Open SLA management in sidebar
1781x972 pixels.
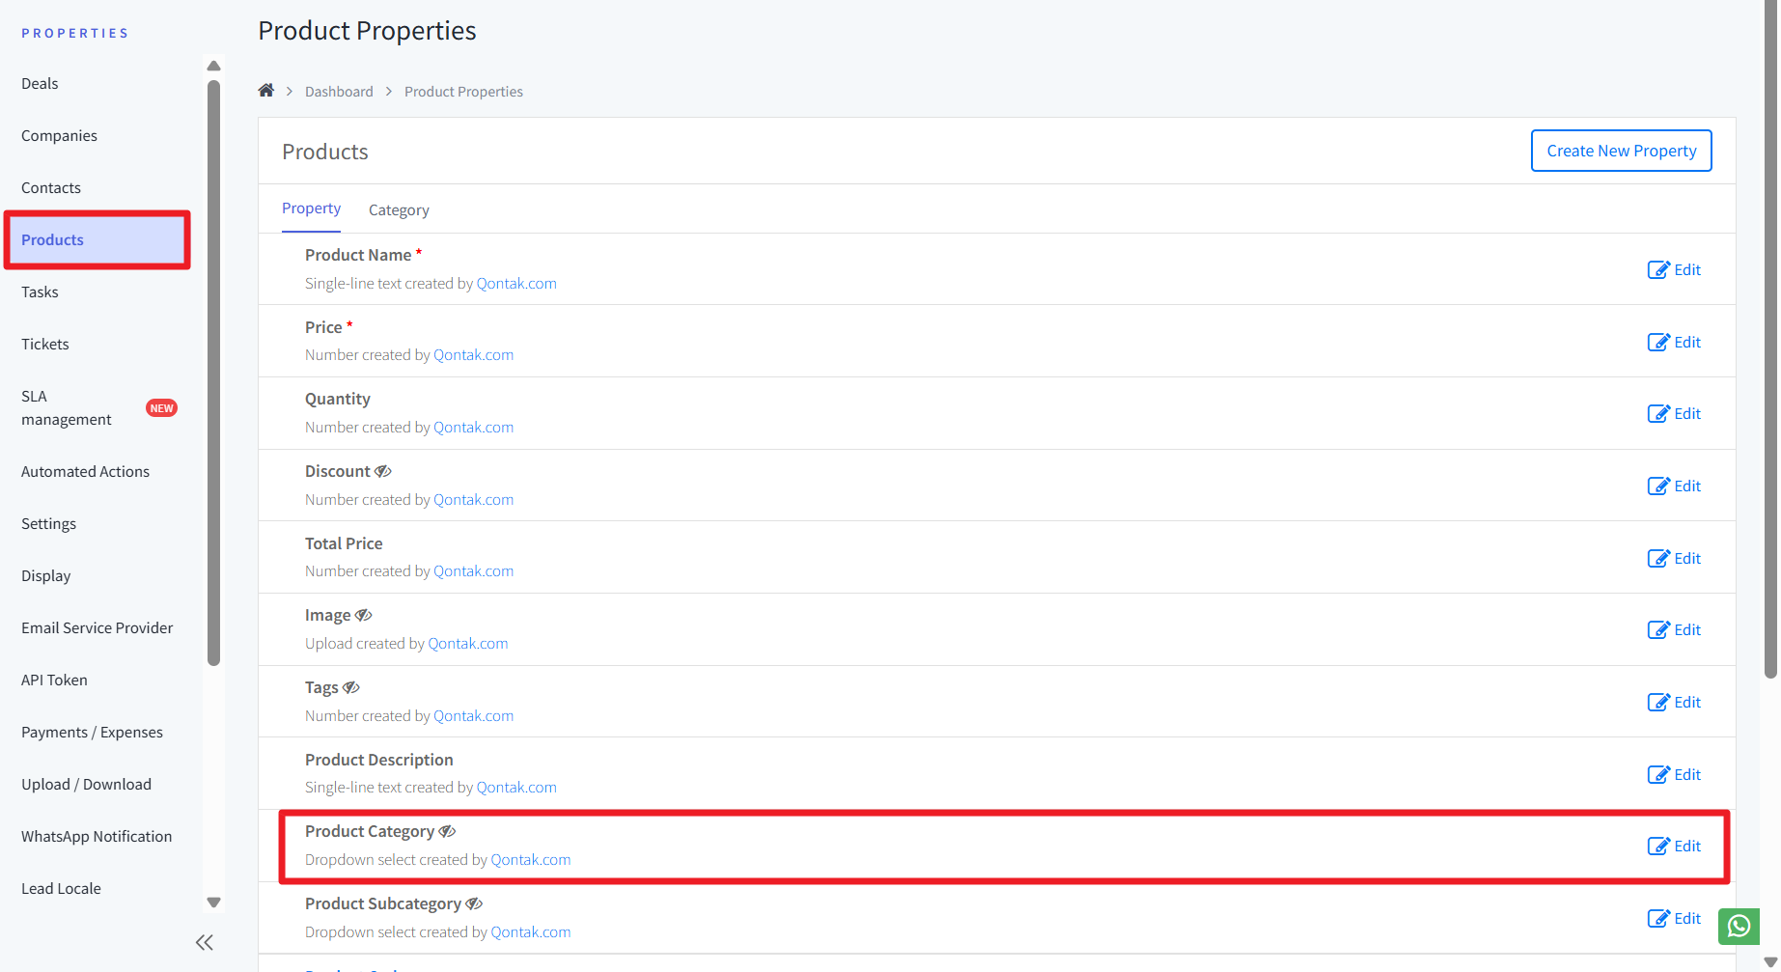point(67,408)
